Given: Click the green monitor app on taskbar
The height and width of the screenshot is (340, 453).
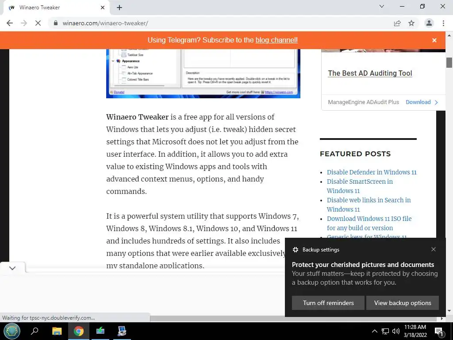Looking at the screenshot, I should 100,331.
